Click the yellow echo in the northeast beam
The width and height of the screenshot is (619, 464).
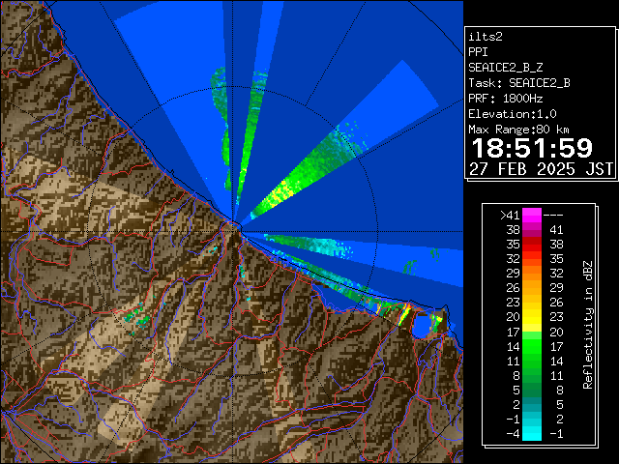[283, 191]
